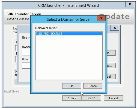Click Next in the InstallShield Wizard

tap(91, 98)
